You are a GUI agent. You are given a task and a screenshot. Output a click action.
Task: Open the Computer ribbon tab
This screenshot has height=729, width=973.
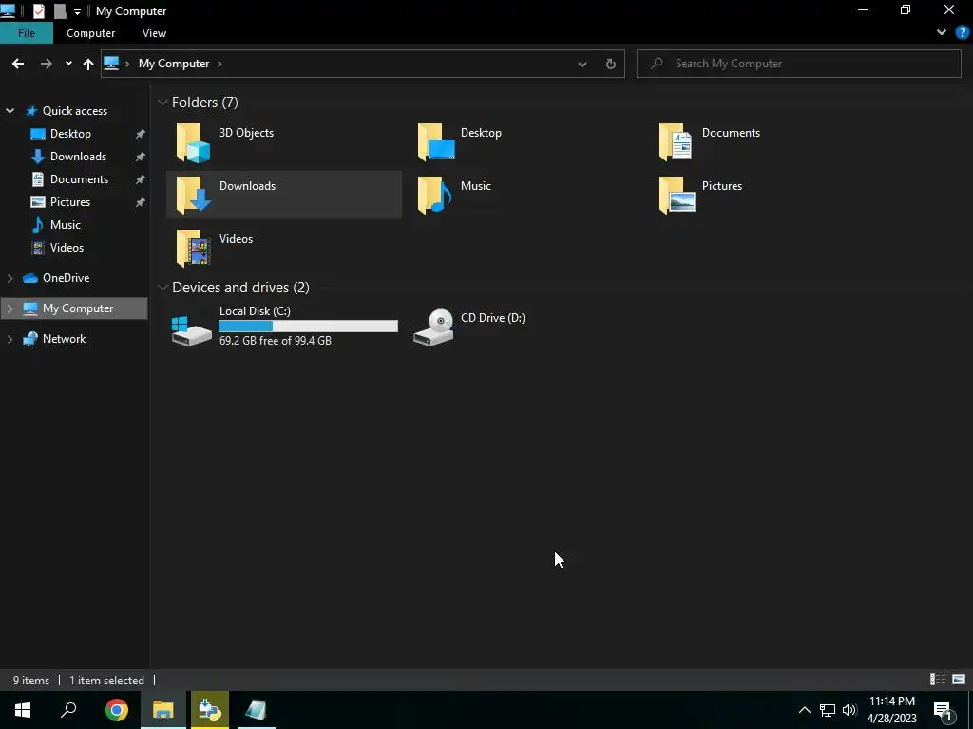pos(90,33)
